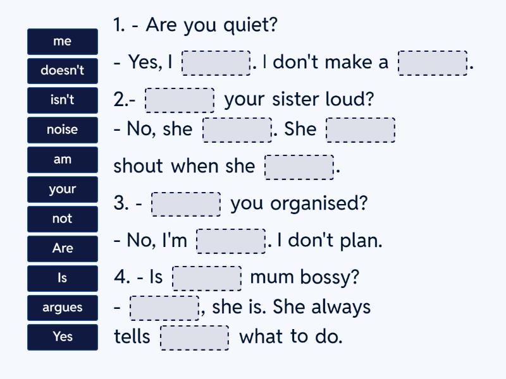Select the 'me' word tile
Image resolution: width=506 pixels, height=379 pixels.
63,42
